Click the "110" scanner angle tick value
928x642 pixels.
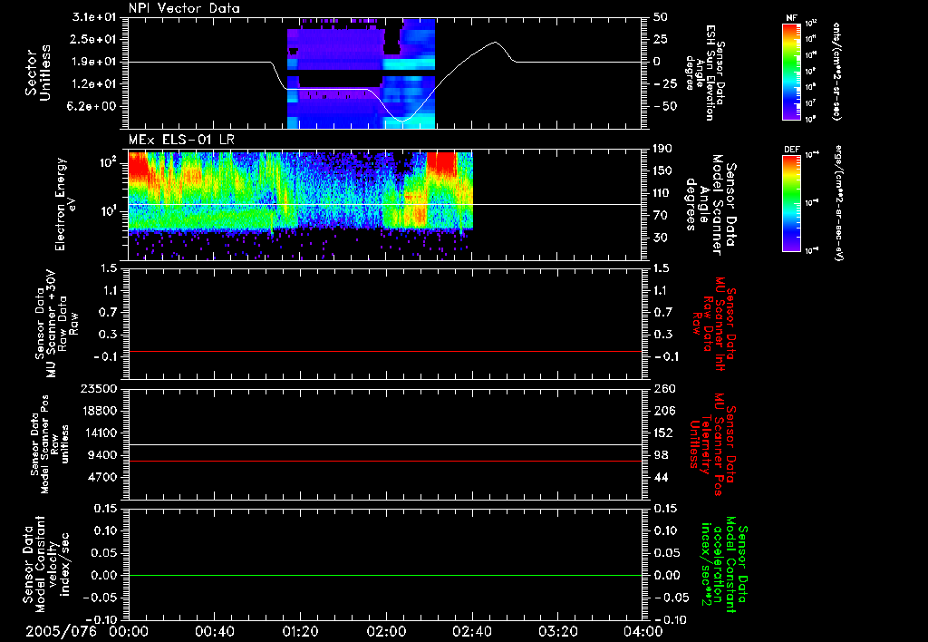(x=662, y=193)
